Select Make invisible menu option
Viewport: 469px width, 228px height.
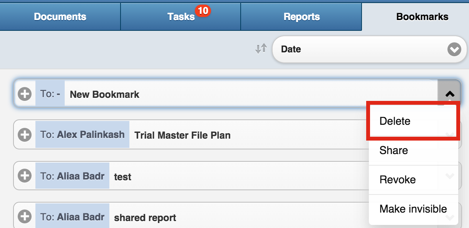pyautogui.click(x=414, y=209)
